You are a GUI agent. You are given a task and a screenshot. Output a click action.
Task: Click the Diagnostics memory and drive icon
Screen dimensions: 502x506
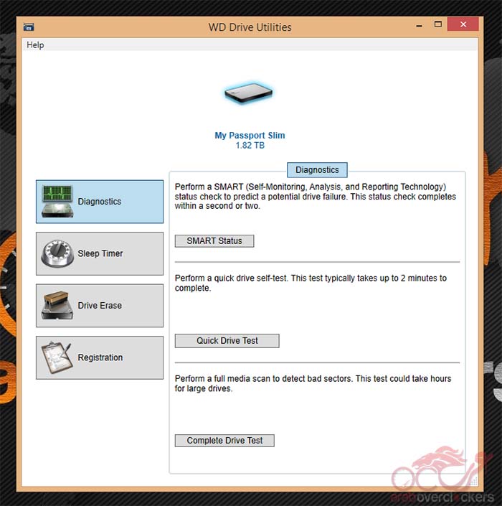[57, 202]
